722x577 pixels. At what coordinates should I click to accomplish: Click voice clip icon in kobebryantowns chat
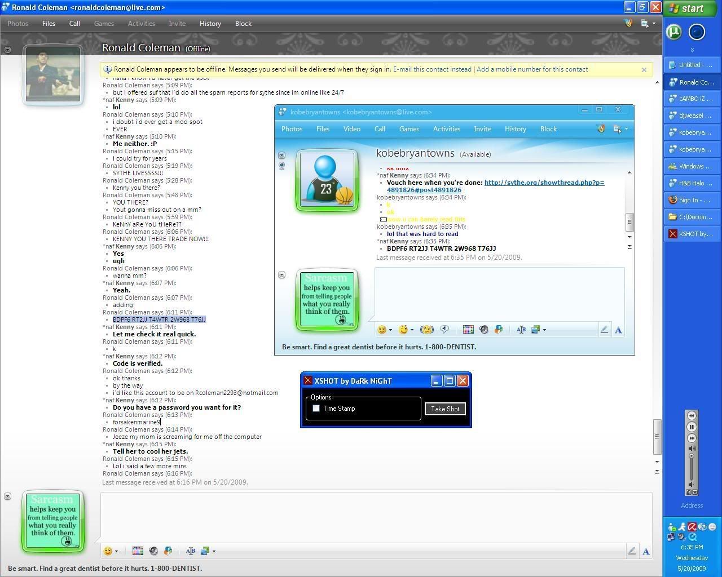tap(444, 330)
